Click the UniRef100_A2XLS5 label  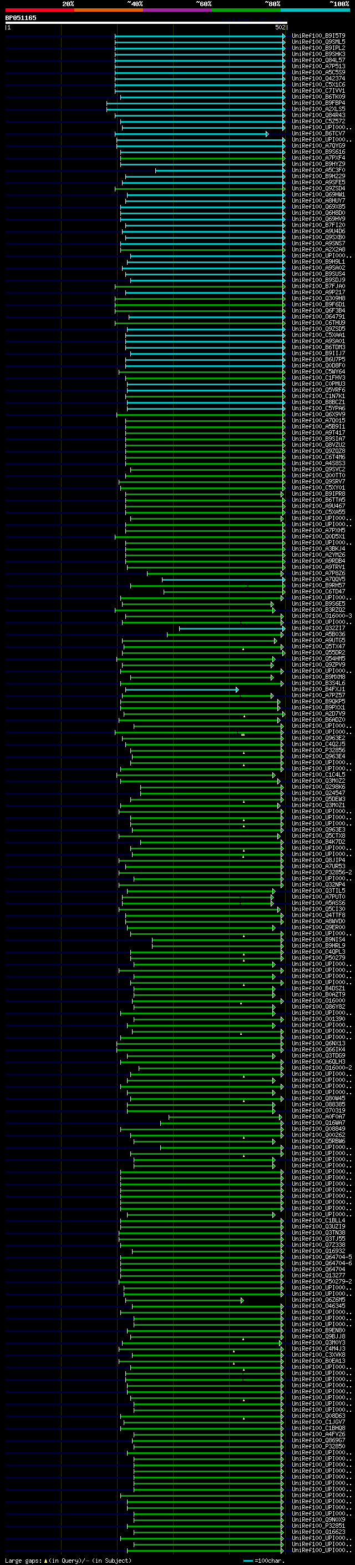318,109
